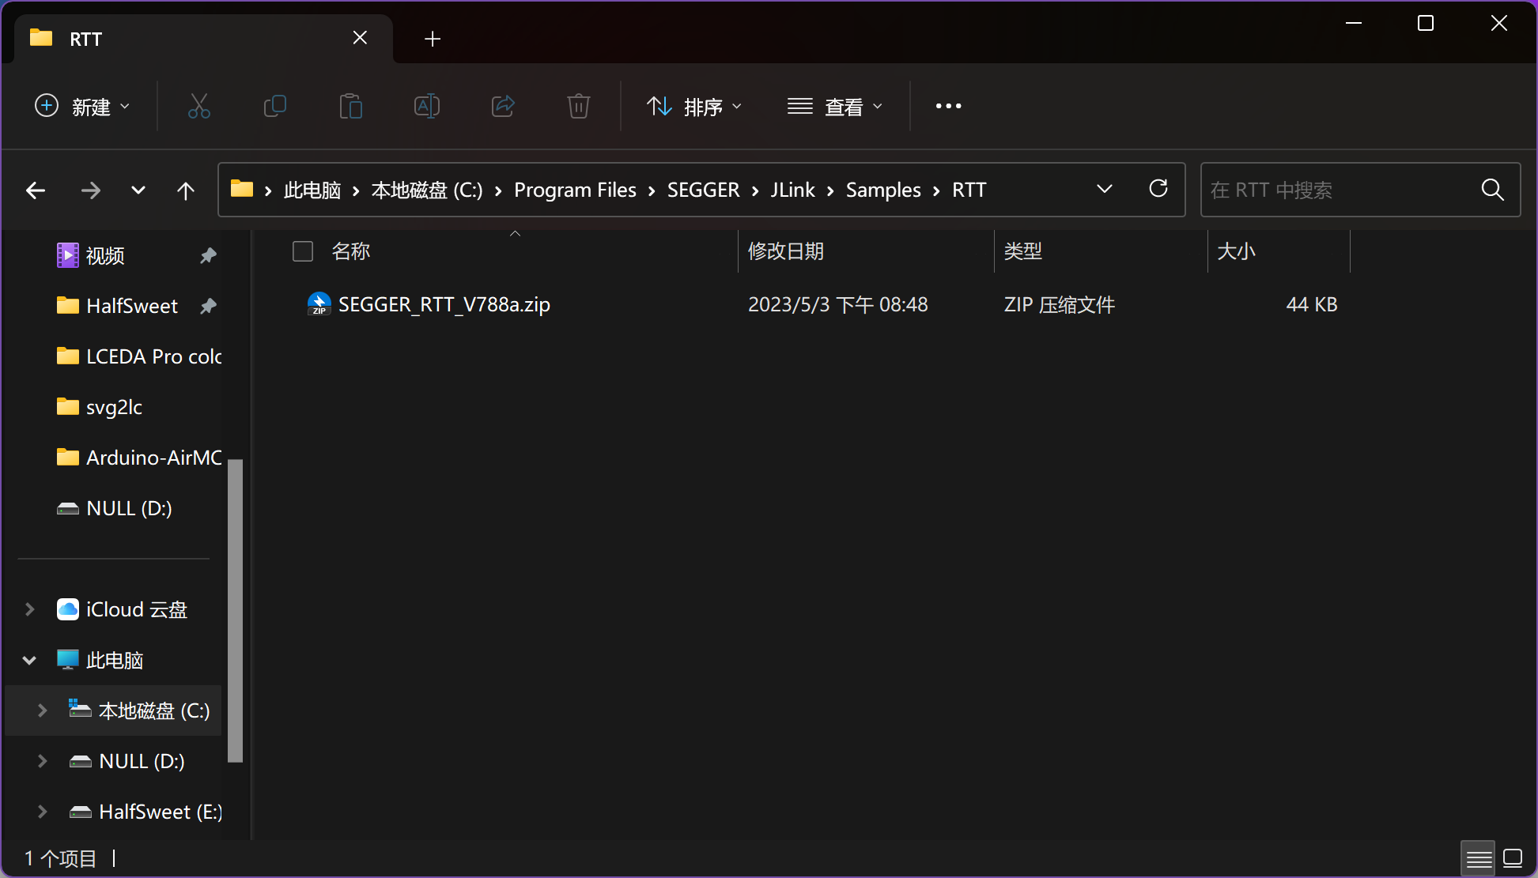Click the Rename icon in toolbar
1538x878 pixels.
[427, 106]
